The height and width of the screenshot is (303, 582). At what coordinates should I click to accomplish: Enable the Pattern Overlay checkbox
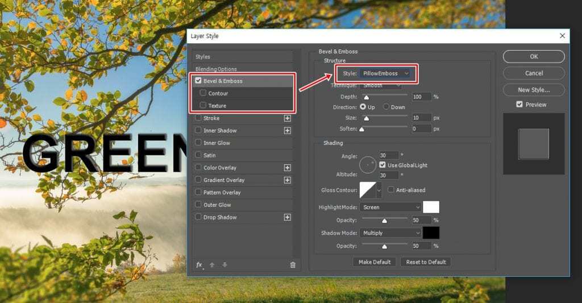pyautogui.click(x=198, y=192)
